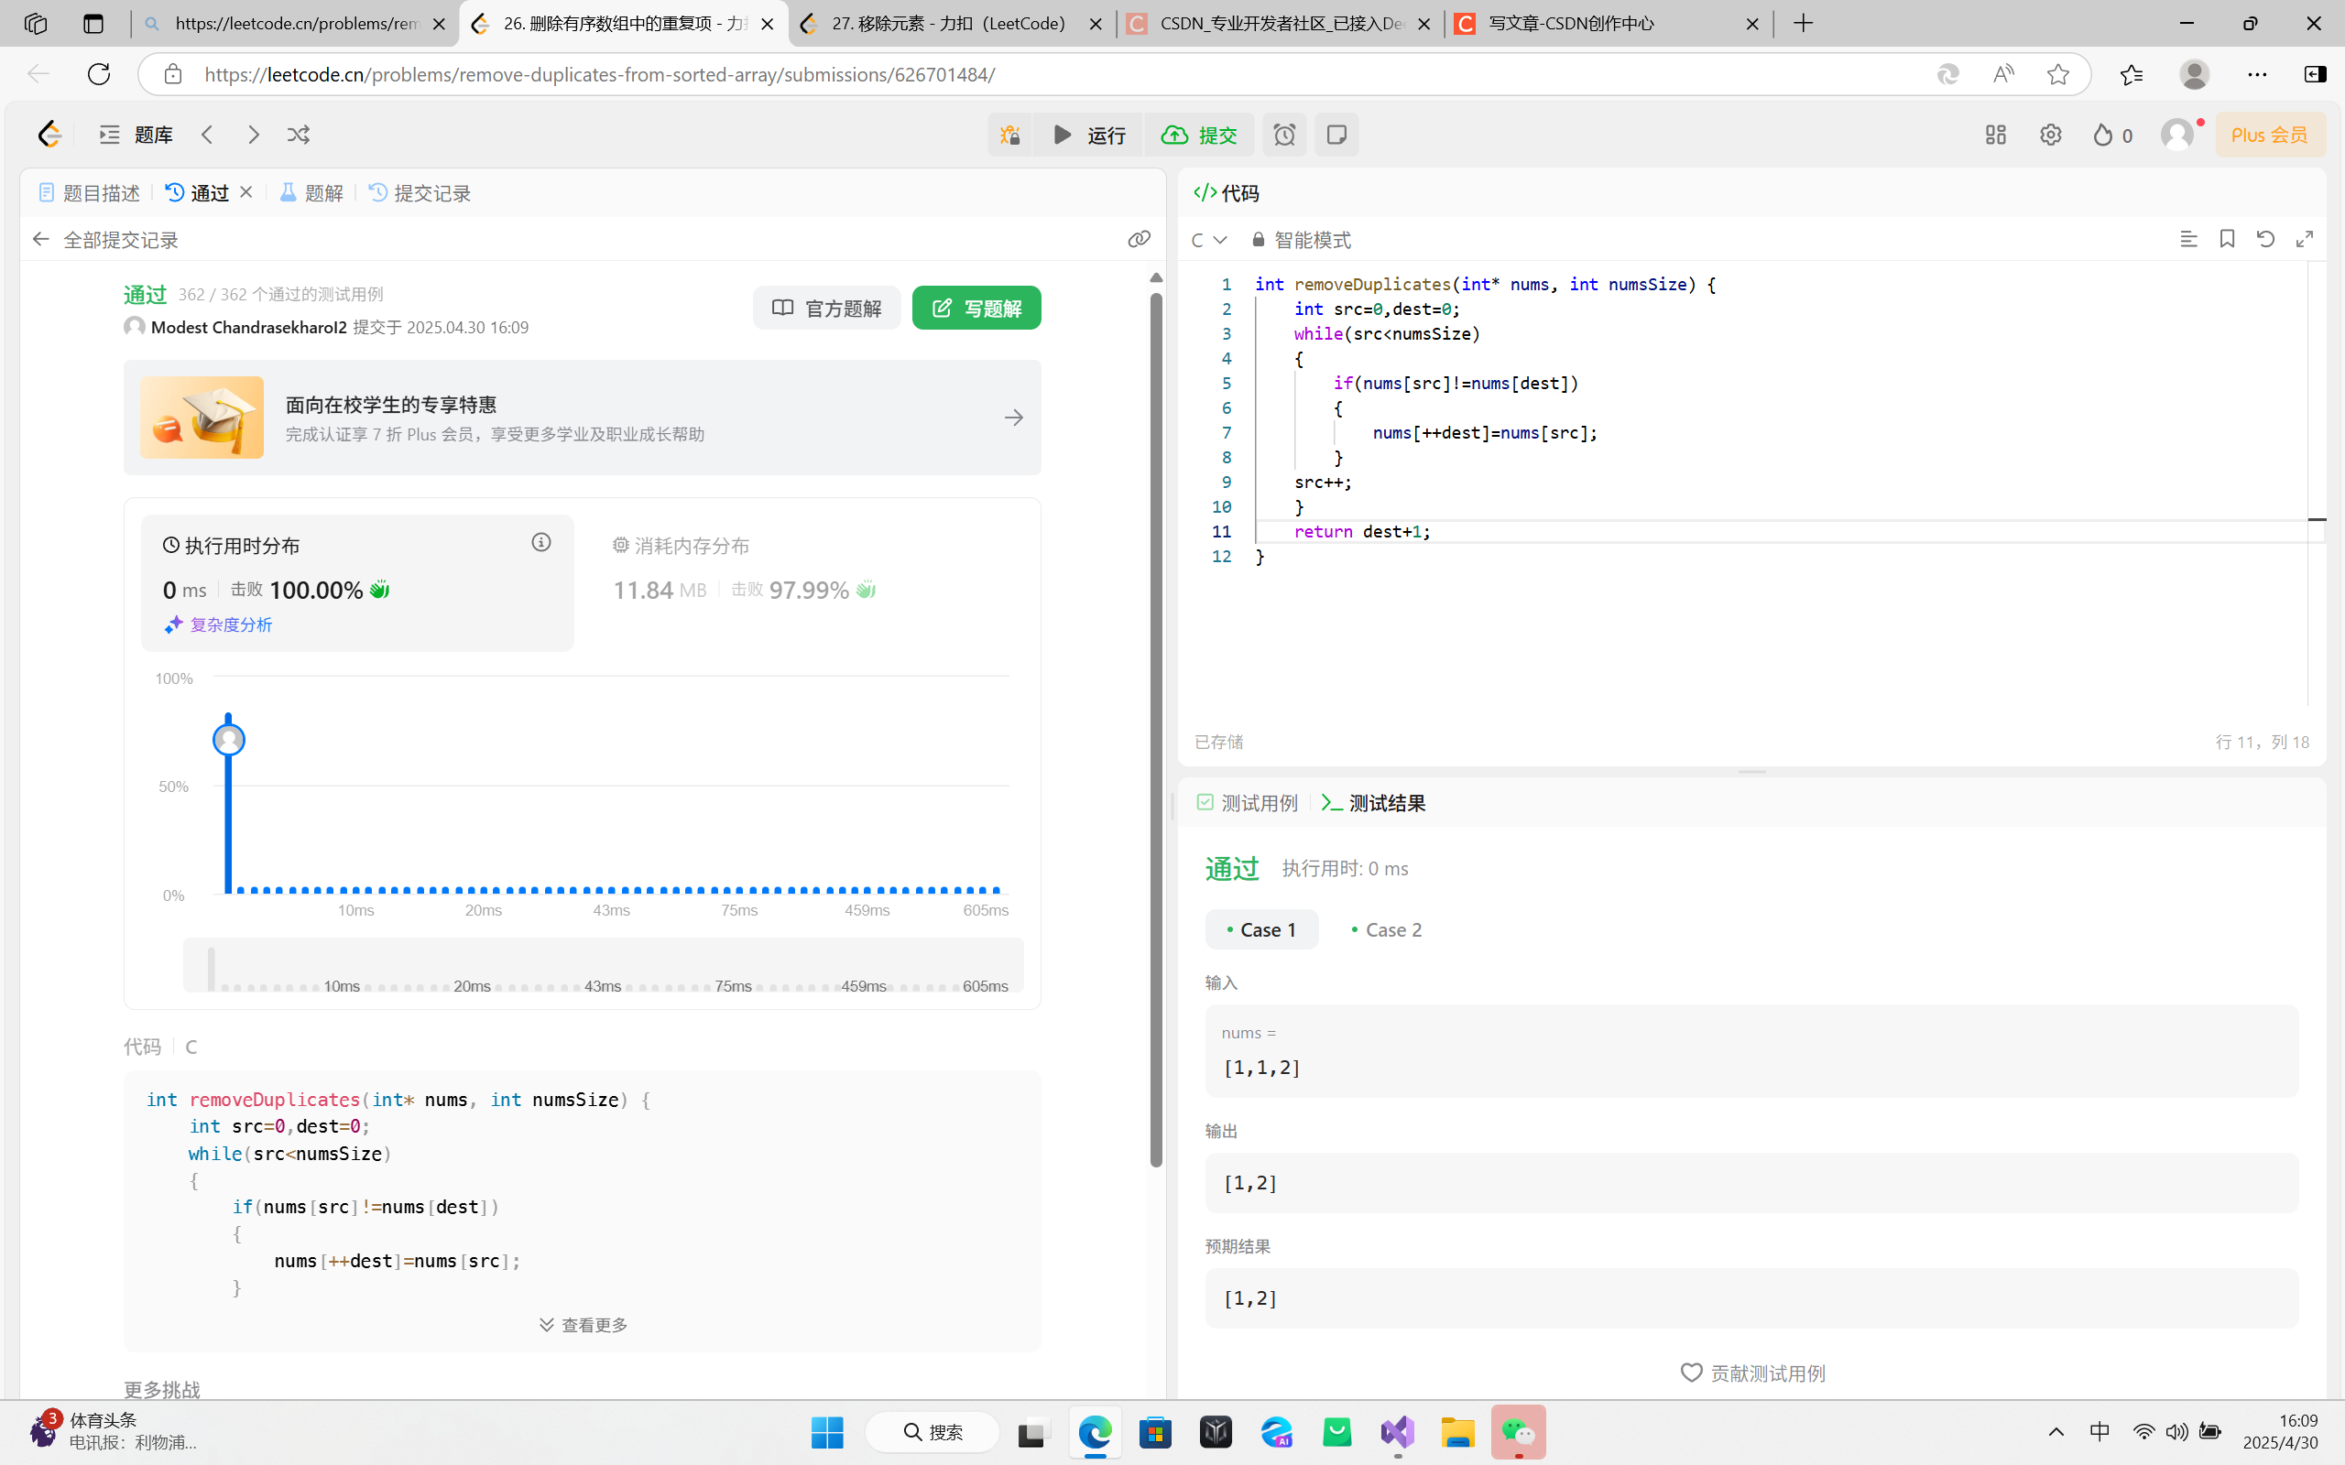
Task: Reset code with the undo arrow icon
Action: [2265, 239]
